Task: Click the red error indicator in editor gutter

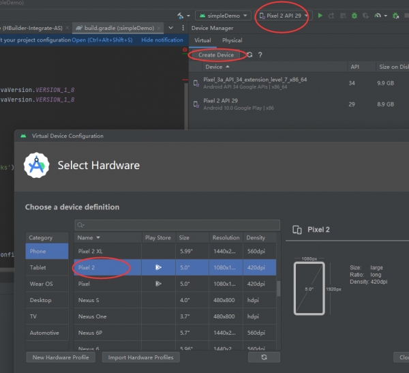Action: [x=185, y=50]
